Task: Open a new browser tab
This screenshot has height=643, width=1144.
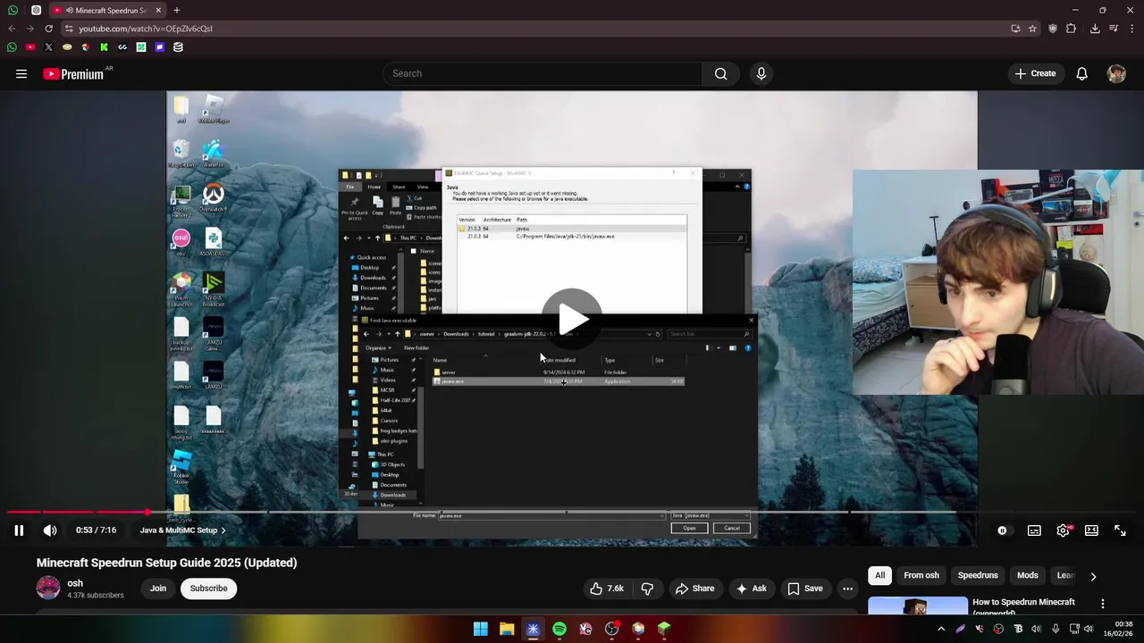Action: tap(177, 11)
